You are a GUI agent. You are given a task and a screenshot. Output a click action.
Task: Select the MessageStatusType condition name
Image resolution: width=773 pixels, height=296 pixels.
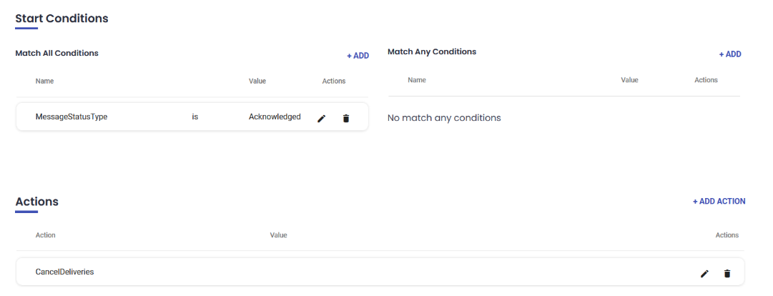click(72, 117)
